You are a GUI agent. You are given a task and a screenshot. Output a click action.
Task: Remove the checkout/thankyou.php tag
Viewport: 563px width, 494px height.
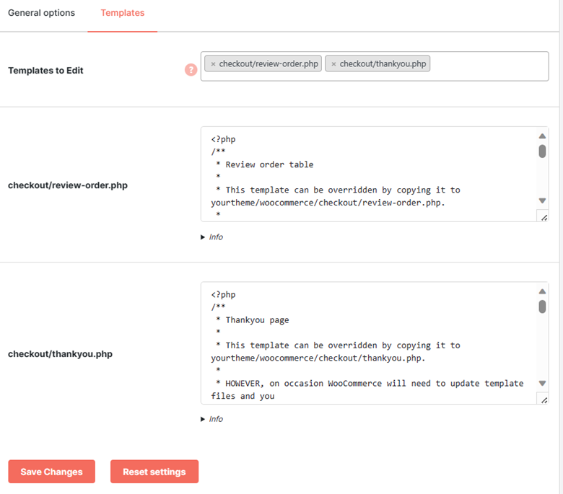(333, 64)
